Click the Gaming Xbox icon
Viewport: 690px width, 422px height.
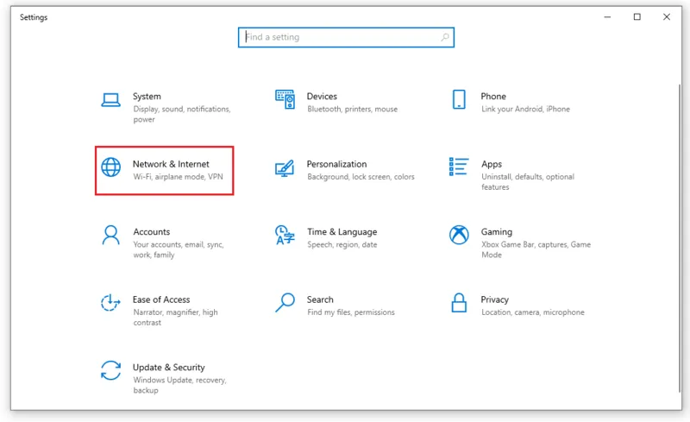tap(459, 235)
